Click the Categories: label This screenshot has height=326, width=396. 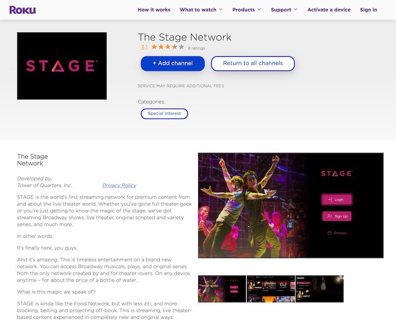point(151,102)
